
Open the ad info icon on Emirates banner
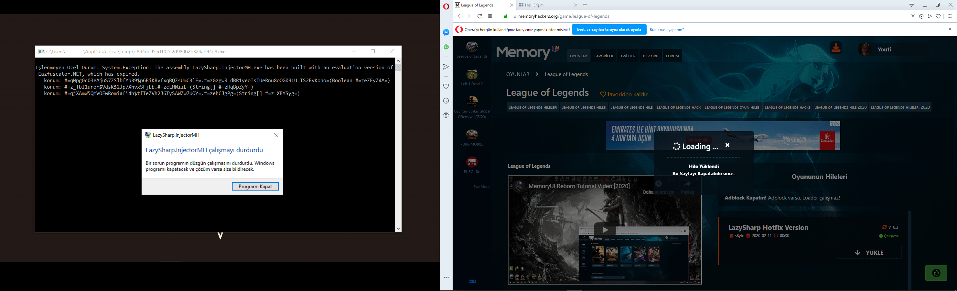pyautogui.click(x=833, y=124)
